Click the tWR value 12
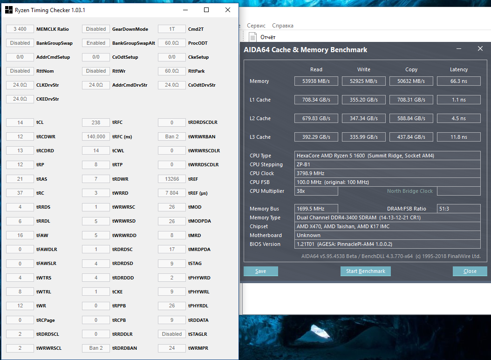491x360 pixels. [20, 306]
